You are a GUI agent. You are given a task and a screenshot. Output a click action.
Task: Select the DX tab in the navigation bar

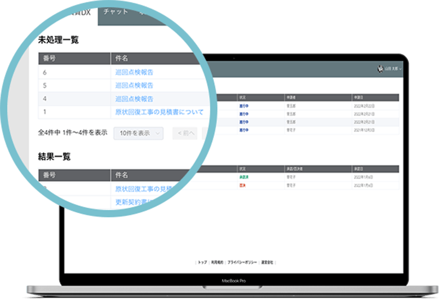point(81,12)
